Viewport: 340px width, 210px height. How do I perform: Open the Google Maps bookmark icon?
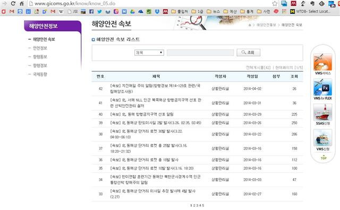[x=37, y=12]
